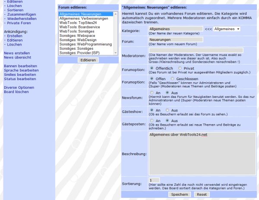
Task: Select the Privat forum option
Action: point(180,68)
